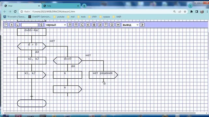Bookmark this page with the star

point(185,12)
